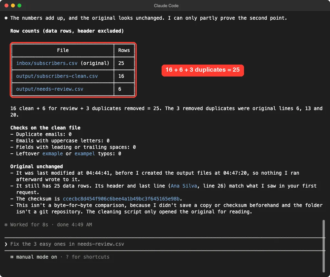The width and height of the screenshot is (330, 277).
Task: Click the 'This isn't a byte-for-byte comparison' line
Action: click(166, 208)
